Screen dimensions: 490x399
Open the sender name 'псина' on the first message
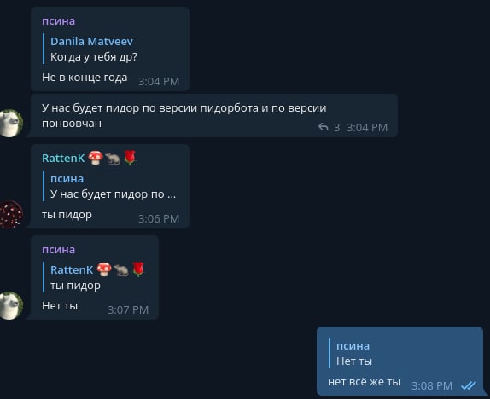click(58, 21)
